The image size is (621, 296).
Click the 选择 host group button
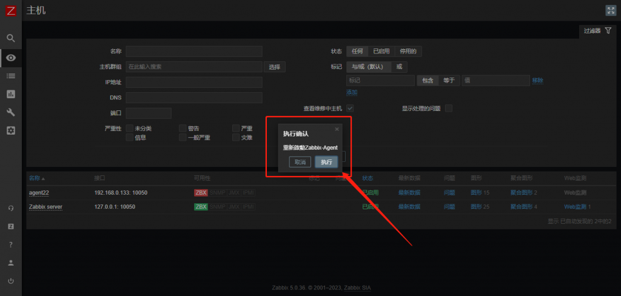275,67
